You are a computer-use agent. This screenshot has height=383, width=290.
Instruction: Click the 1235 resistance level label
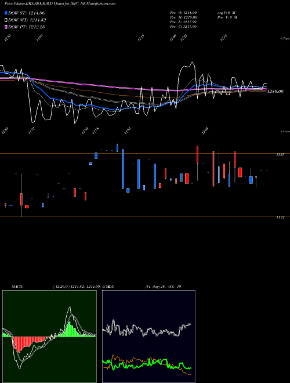pyautogui.click(x=280, y=155)
